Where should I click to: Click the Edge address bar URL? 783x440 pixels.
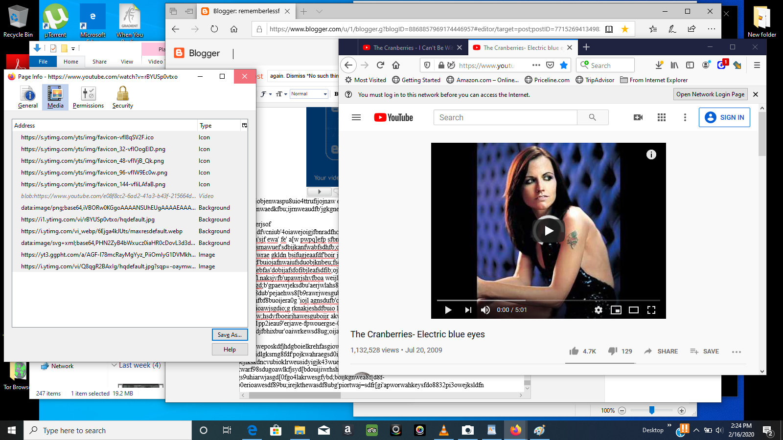pyautogui.click(x=434, y=29)
